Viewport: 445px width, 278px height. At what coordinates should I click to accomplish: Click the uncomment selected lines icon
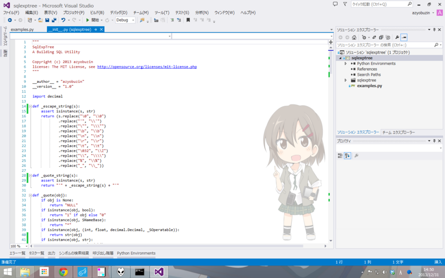coord(179,20)
